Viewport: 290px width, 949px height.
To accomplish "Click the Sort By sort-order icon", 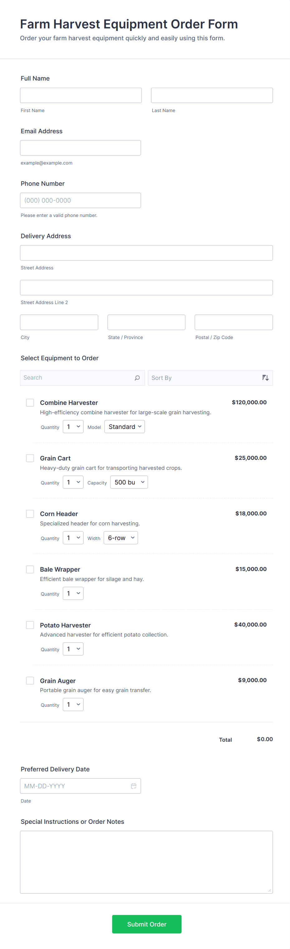I will [x=265, y=378].
